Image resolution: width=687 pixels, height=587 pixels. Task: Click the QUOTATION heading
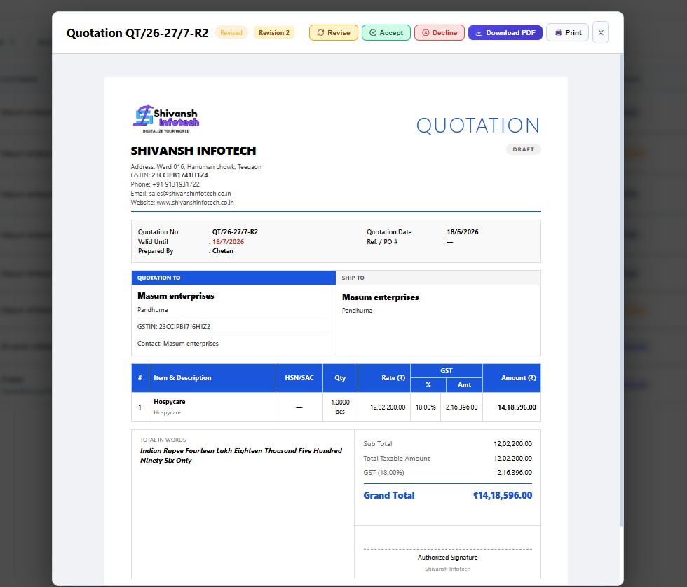click(x=478, y=126)
